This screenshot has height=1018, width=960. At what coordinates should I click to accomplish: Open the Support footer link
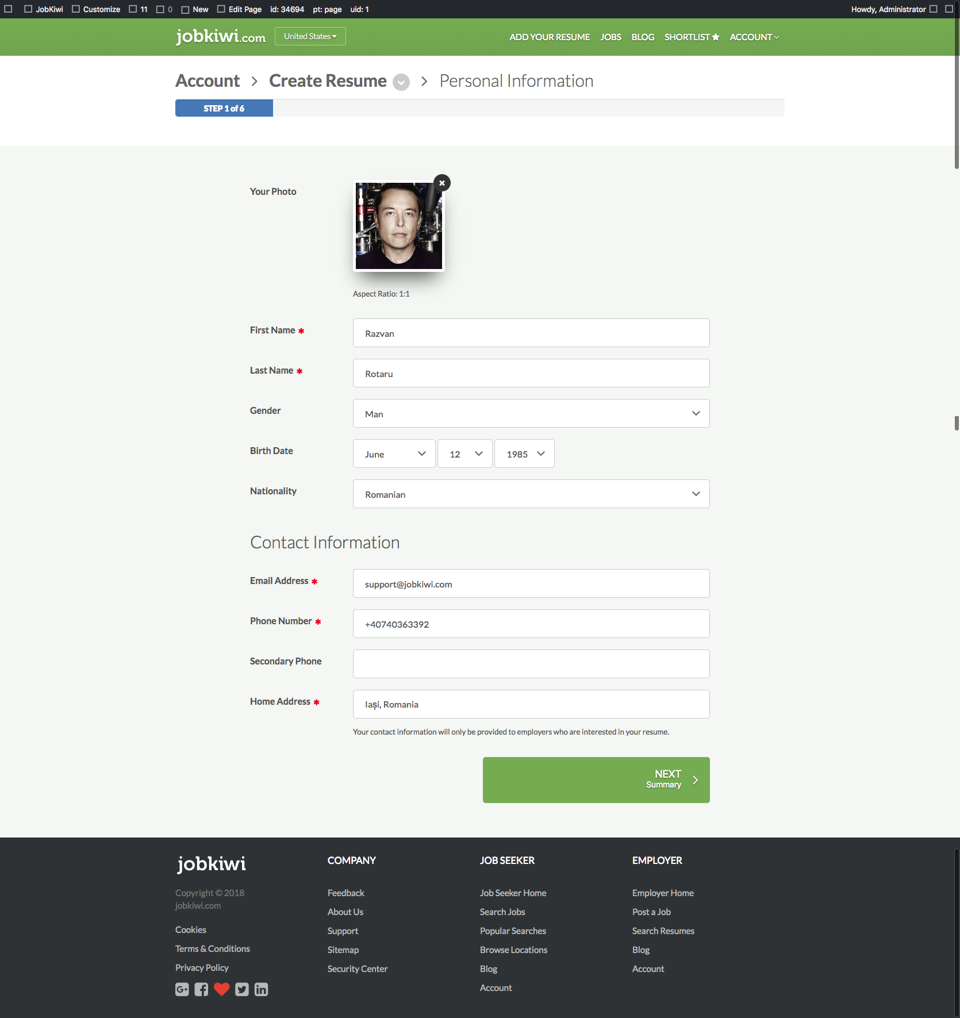click(343, 931)
